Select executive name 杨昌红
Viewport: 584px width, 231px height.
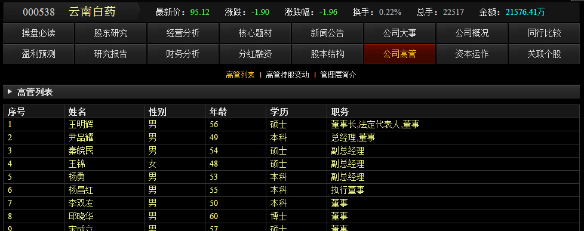pyautogui.click(x=81, y=190)
